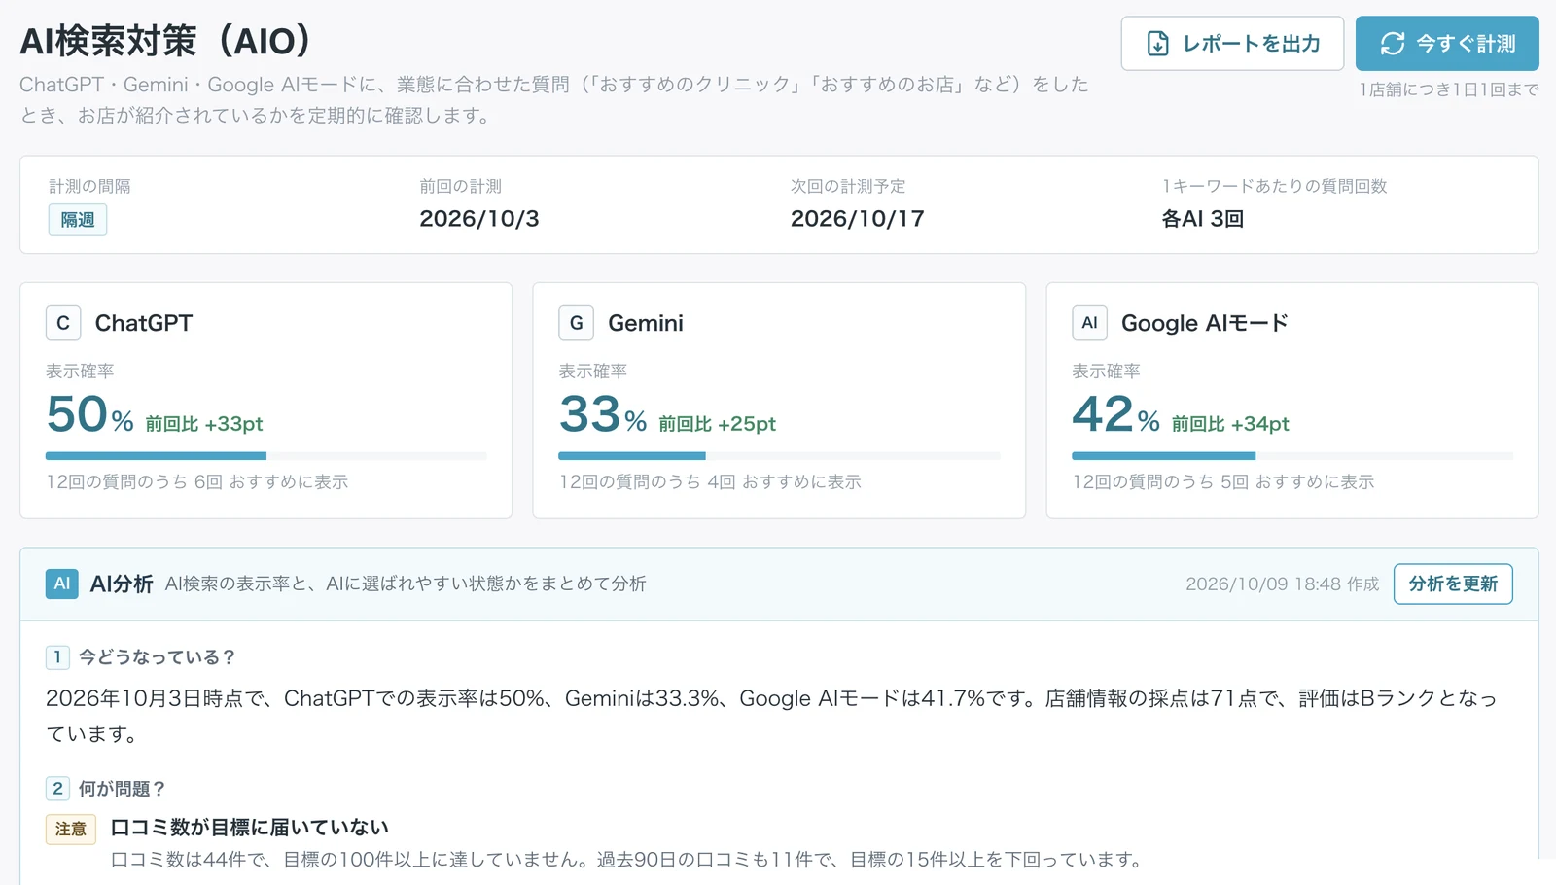The width and height of the screenshot is (1556, 885).
Task: Click the Gemini 33% value
Action: 603,414
